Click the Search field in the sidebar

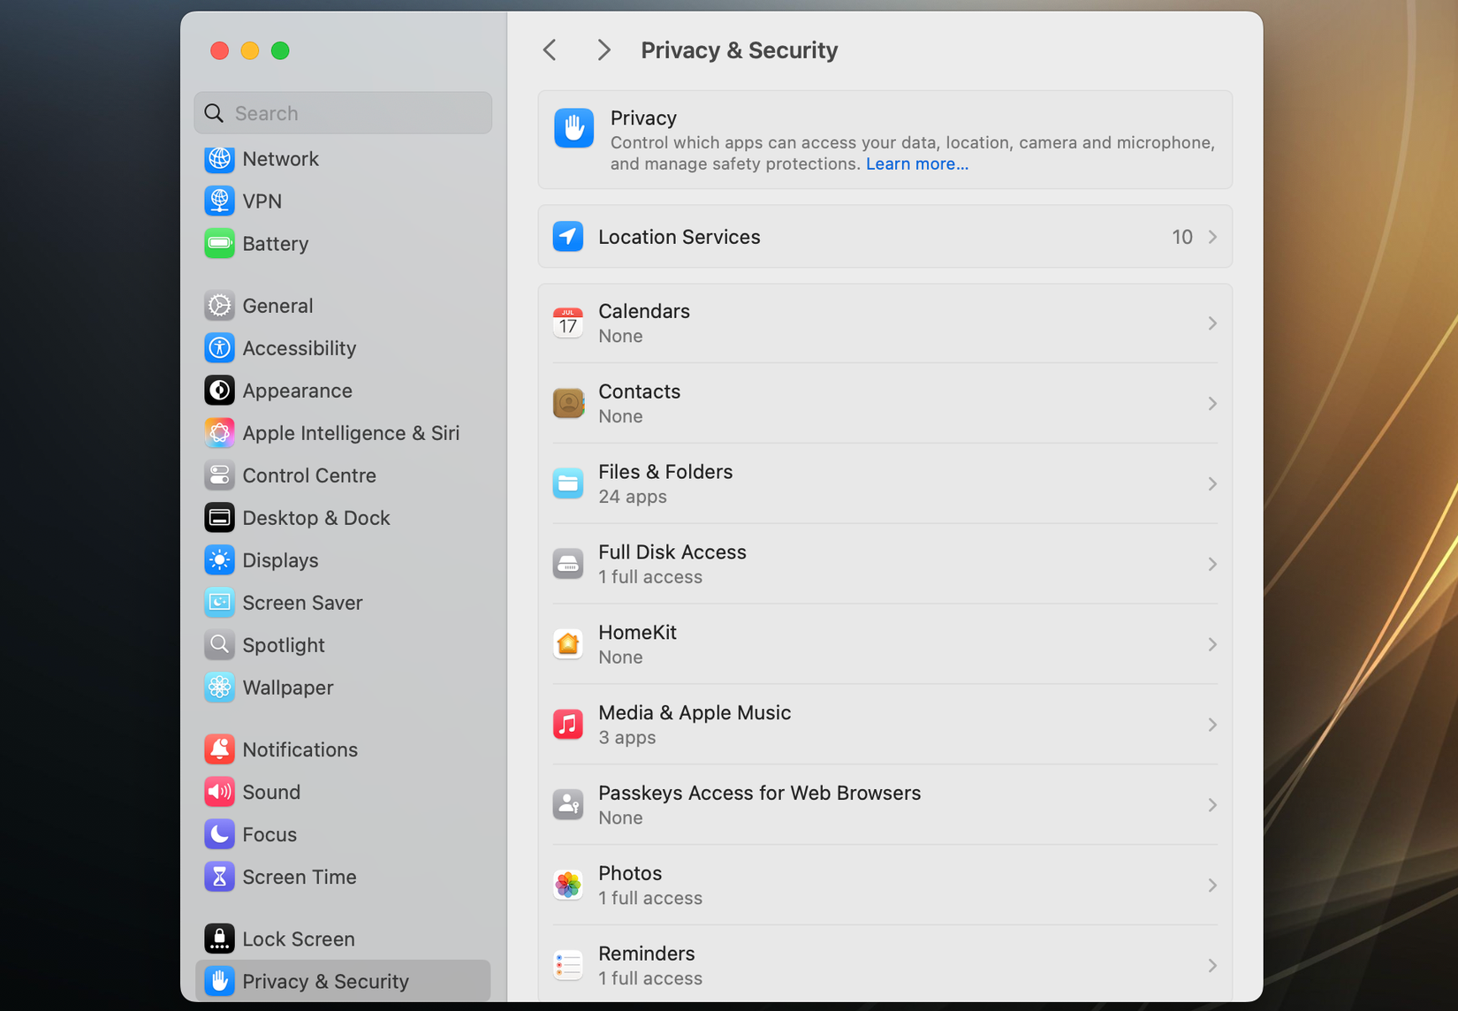(343, 112)
